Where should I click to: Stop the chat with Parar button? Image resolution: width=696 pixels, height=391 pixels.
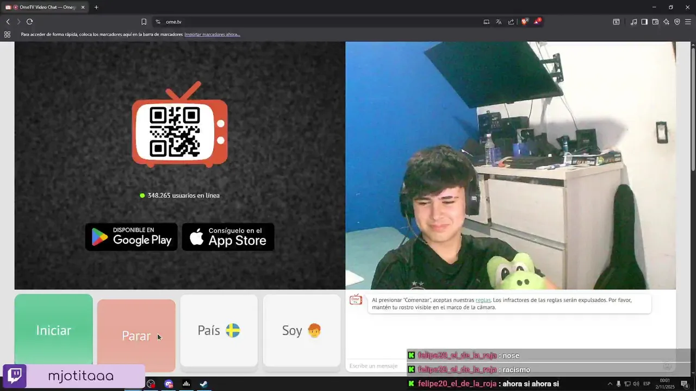pyautogui.click(x=136, y=336)
